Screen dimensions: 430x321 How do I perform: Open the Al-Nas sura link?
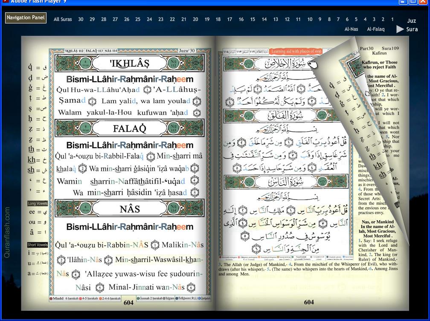352,29
